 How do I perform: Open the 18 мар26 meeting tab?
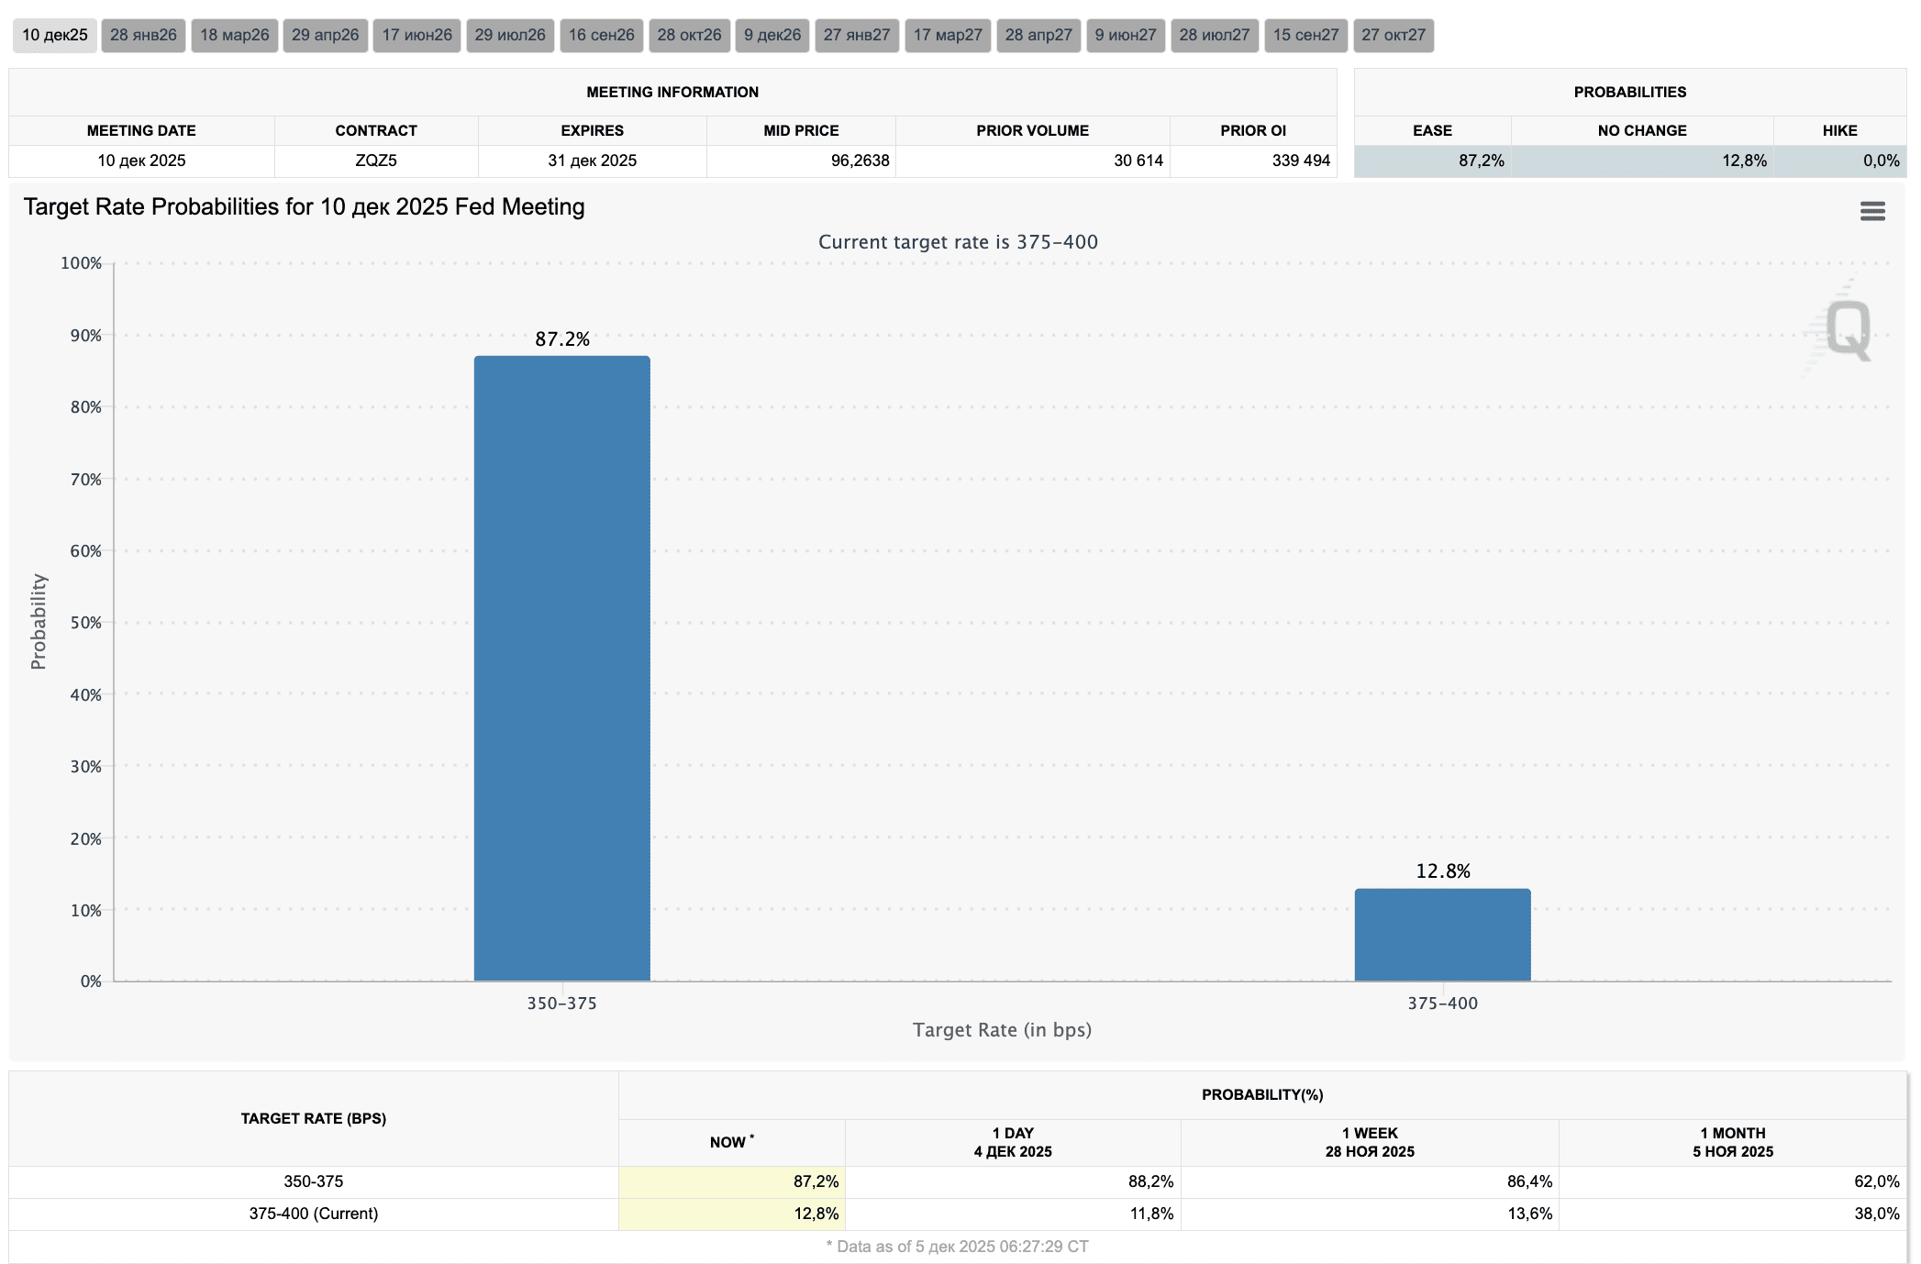(234, 36)
